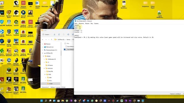
Task: Expand Локальный диск (C:) in the tree
Action: tap(43, 50)
